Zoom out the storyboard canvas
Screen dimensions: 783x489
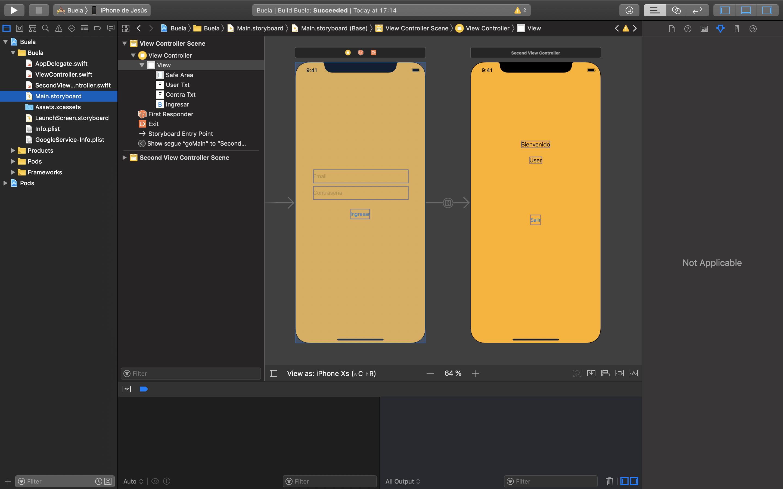(x=430, y=374)
